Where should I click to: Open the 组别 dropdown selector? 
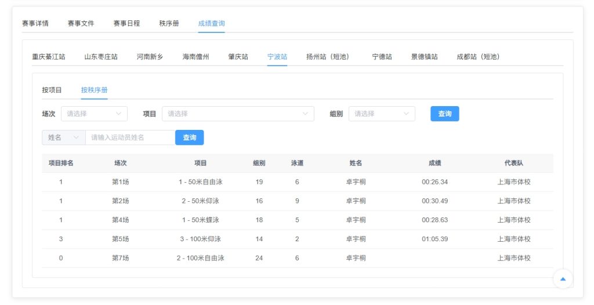382,114
